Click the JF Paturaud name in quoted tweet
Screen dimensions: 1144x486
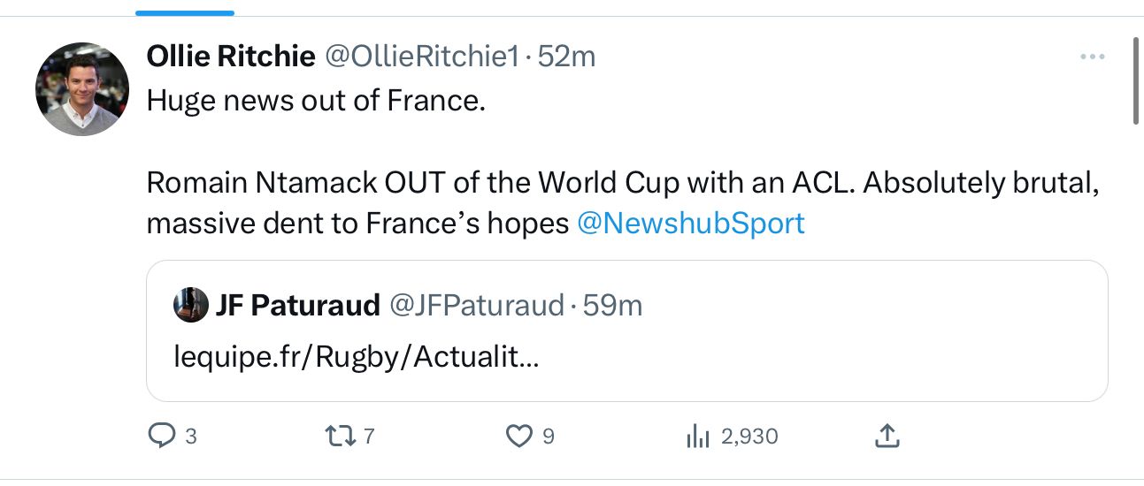(297, 306)
